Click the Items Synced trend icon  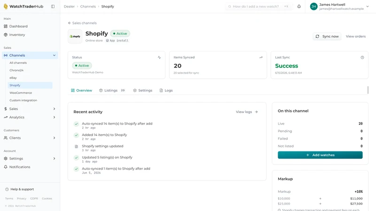pyautogui.click(x=261, y=57)
